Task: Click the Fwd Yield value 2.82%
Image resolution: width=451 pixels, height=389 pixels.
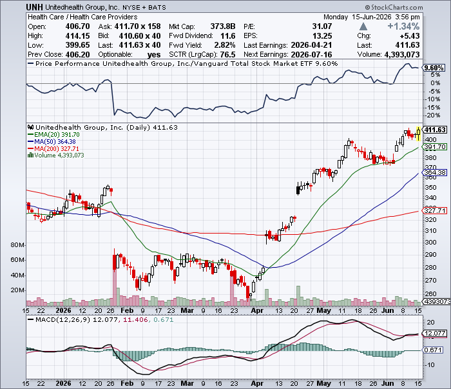Action: tap(225, 45)
